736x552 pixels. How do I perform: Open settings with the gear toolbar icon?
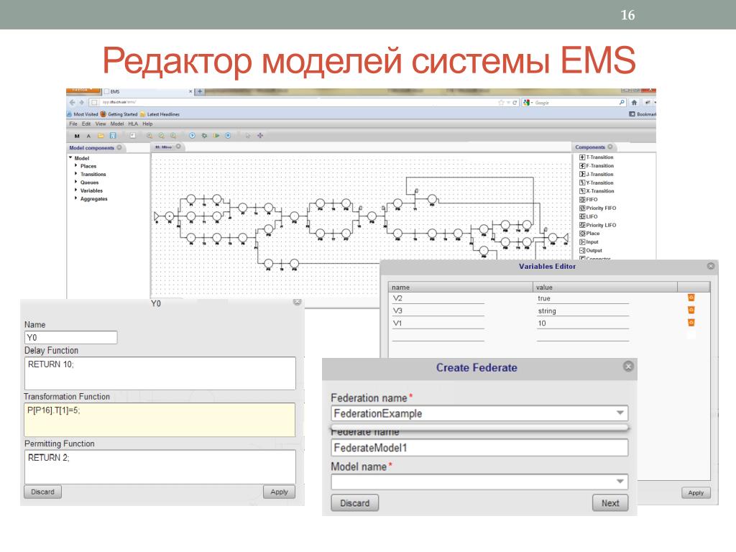click(x=204, y=136)
